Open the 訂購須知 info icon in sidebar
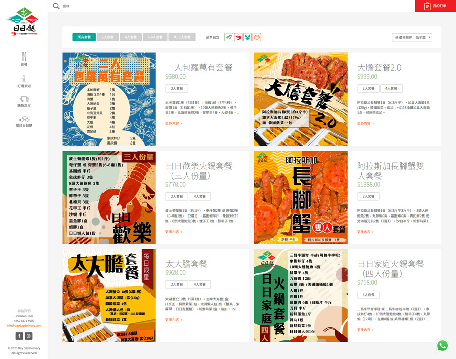The width and height of the screenshot is (456, 359). pos(24,79)
